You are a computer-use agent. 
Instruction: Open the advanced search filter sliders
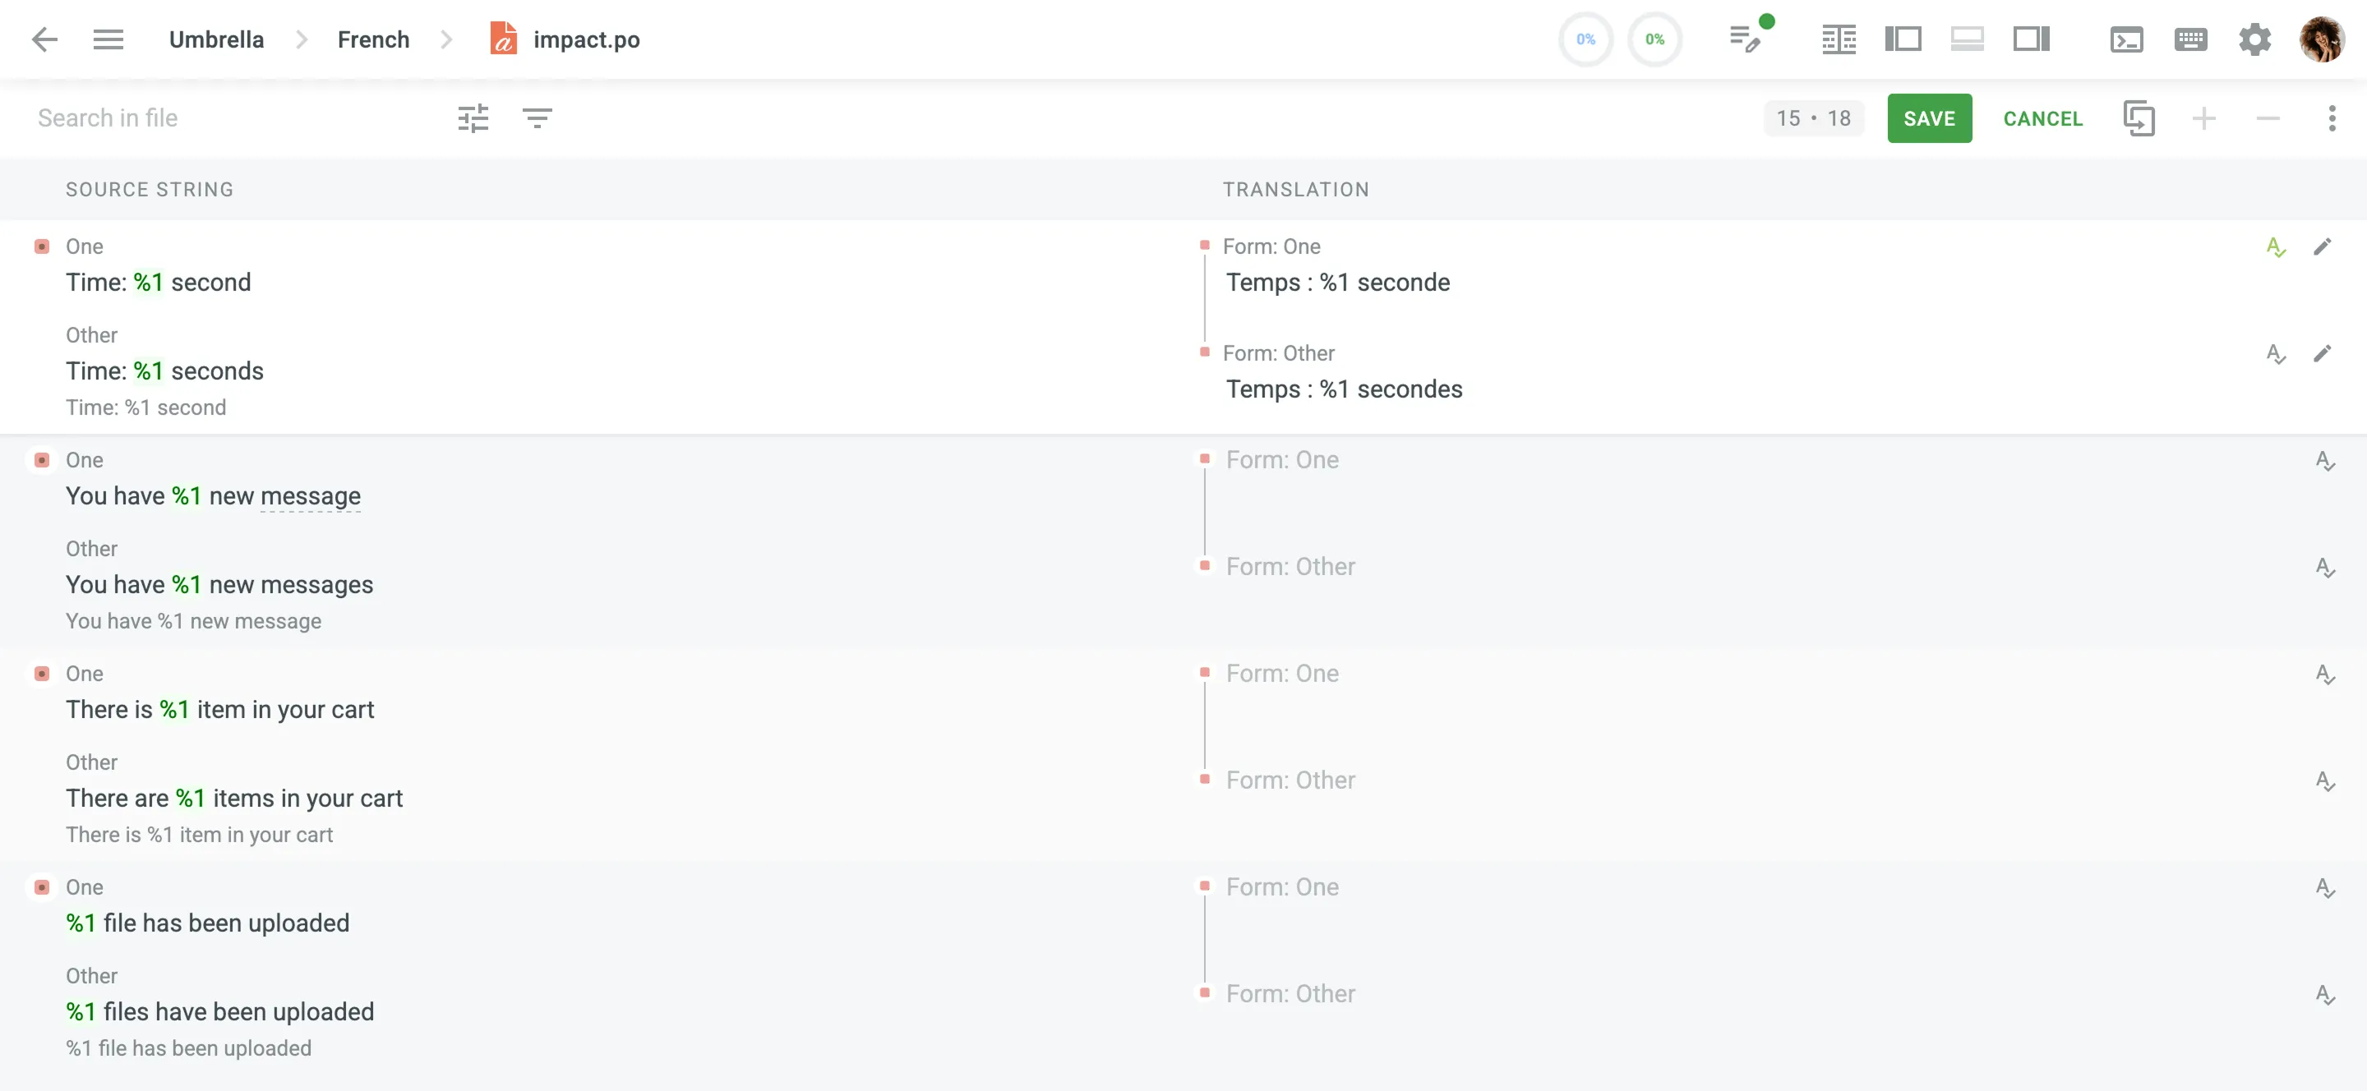click(x=473, y=118)
